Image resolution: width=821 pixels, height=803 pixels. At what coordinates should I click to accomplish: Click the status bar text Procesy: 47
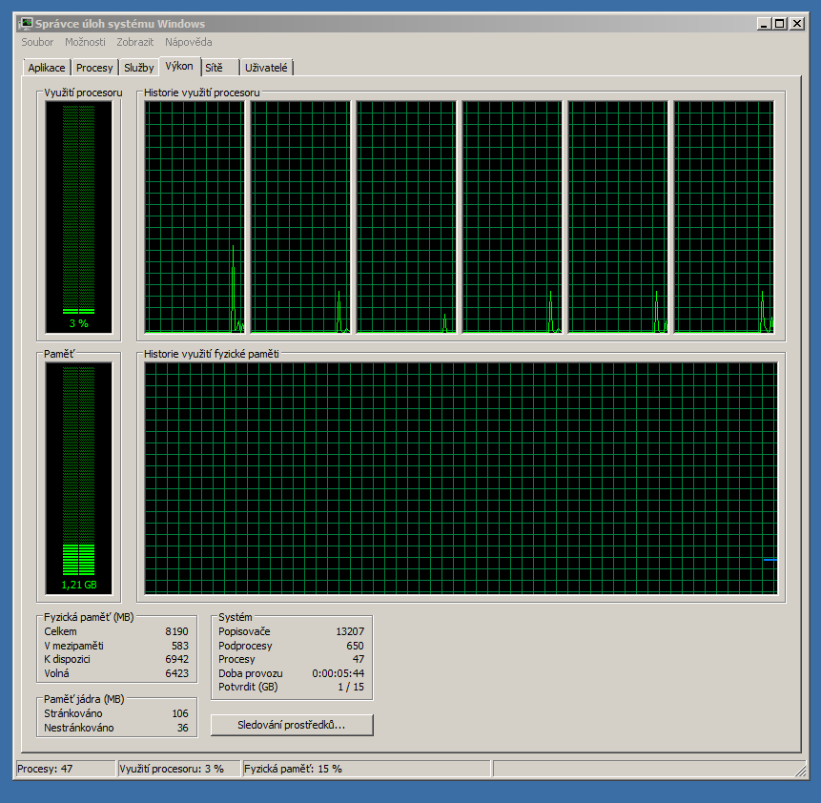(45, 769)
